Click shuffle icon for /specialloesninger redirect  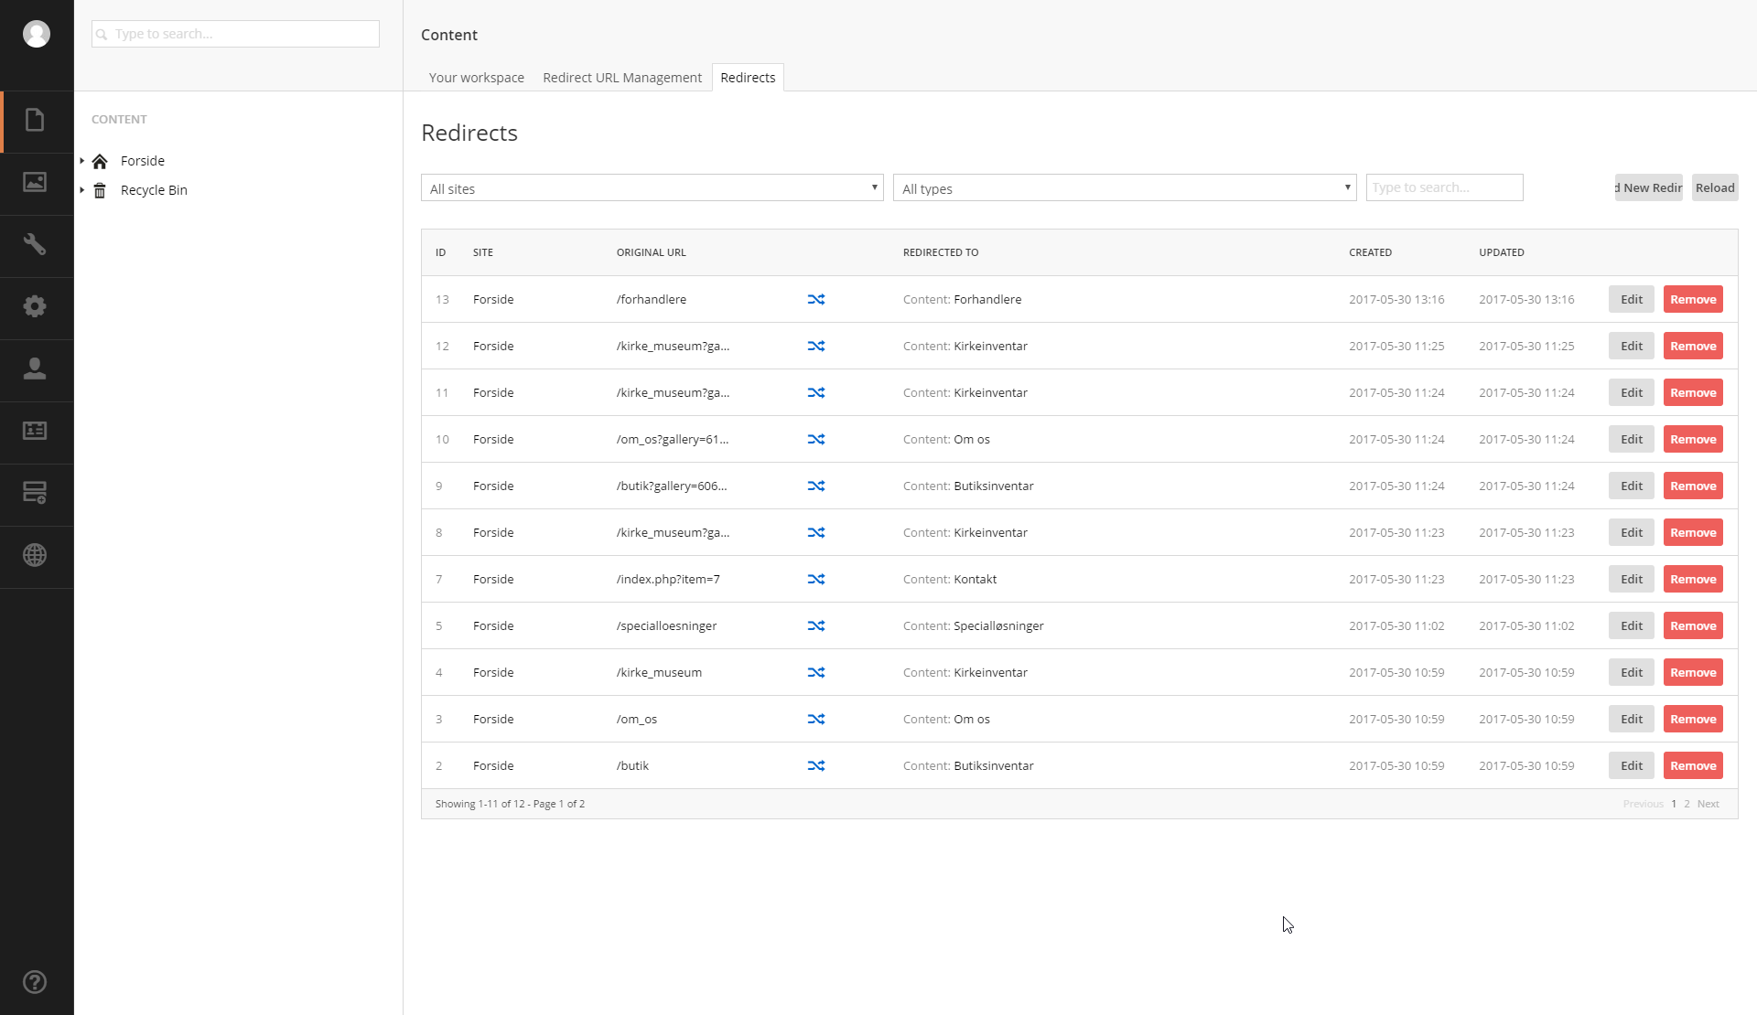816,625
